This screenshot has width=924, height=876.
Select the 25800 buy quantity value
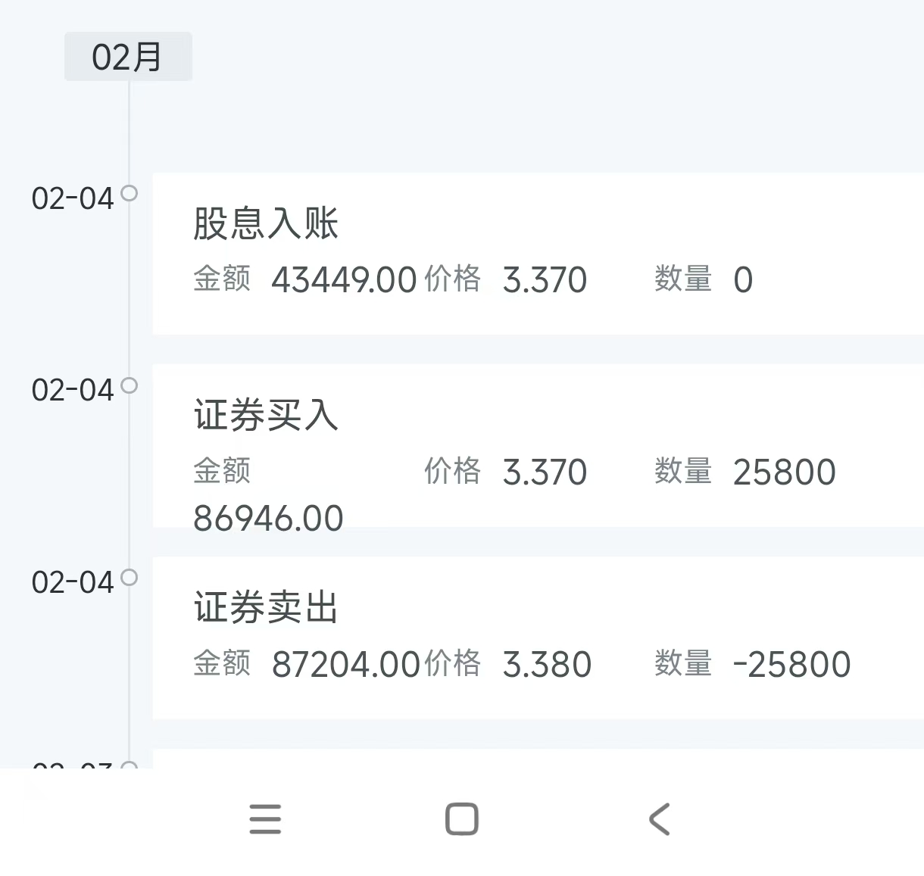pyautogui.click(x=784, y=472)
